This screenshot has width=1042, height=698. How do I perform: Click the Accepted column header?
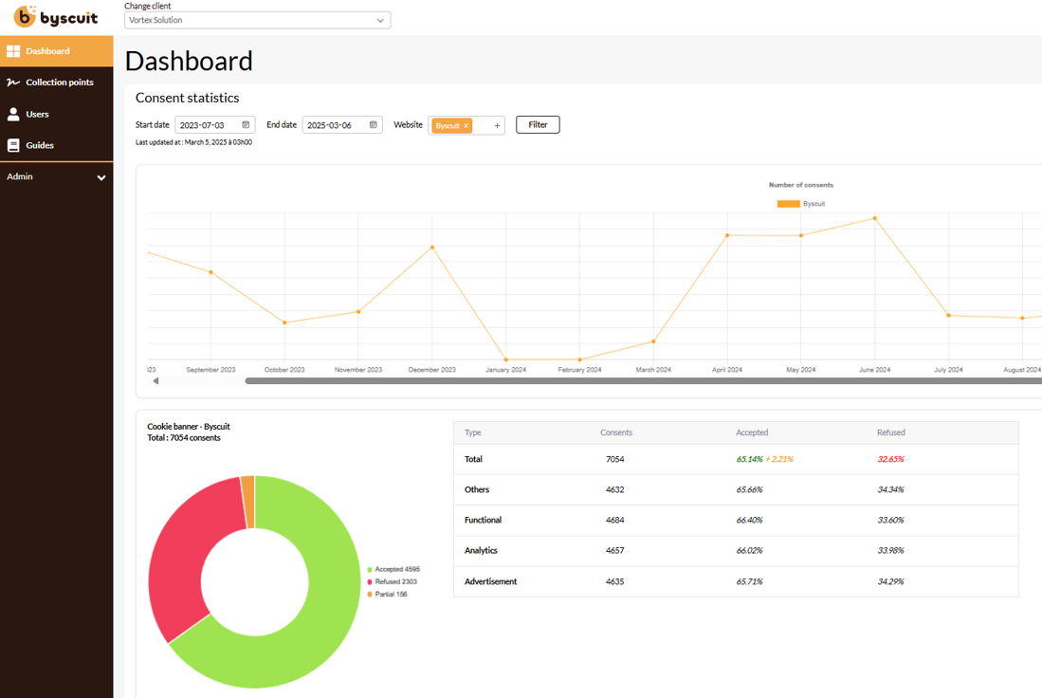[x=752, y=432]
